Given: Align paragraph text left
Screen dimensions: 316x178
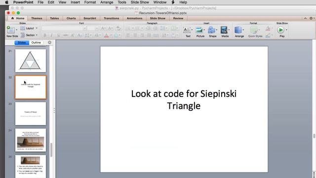Looking at the screenshot, I should (128, 35).
